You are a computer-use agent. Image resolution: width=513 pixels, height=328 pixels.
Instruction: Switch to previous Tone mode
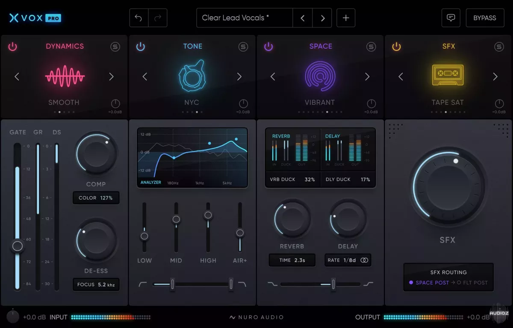click(x=145, y=77)
